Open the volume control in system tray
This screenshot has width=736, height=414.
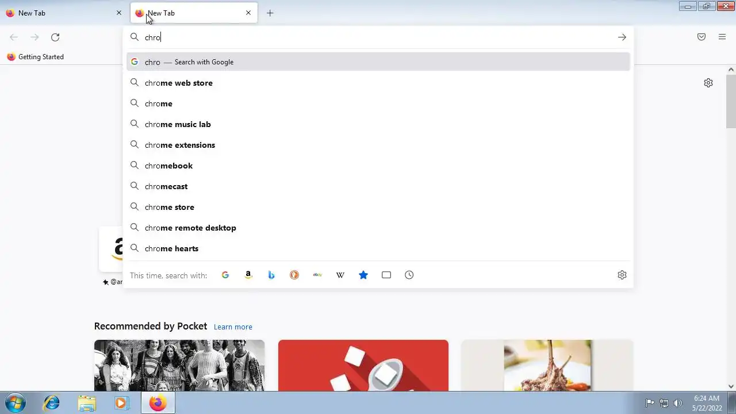pos(678,403)
